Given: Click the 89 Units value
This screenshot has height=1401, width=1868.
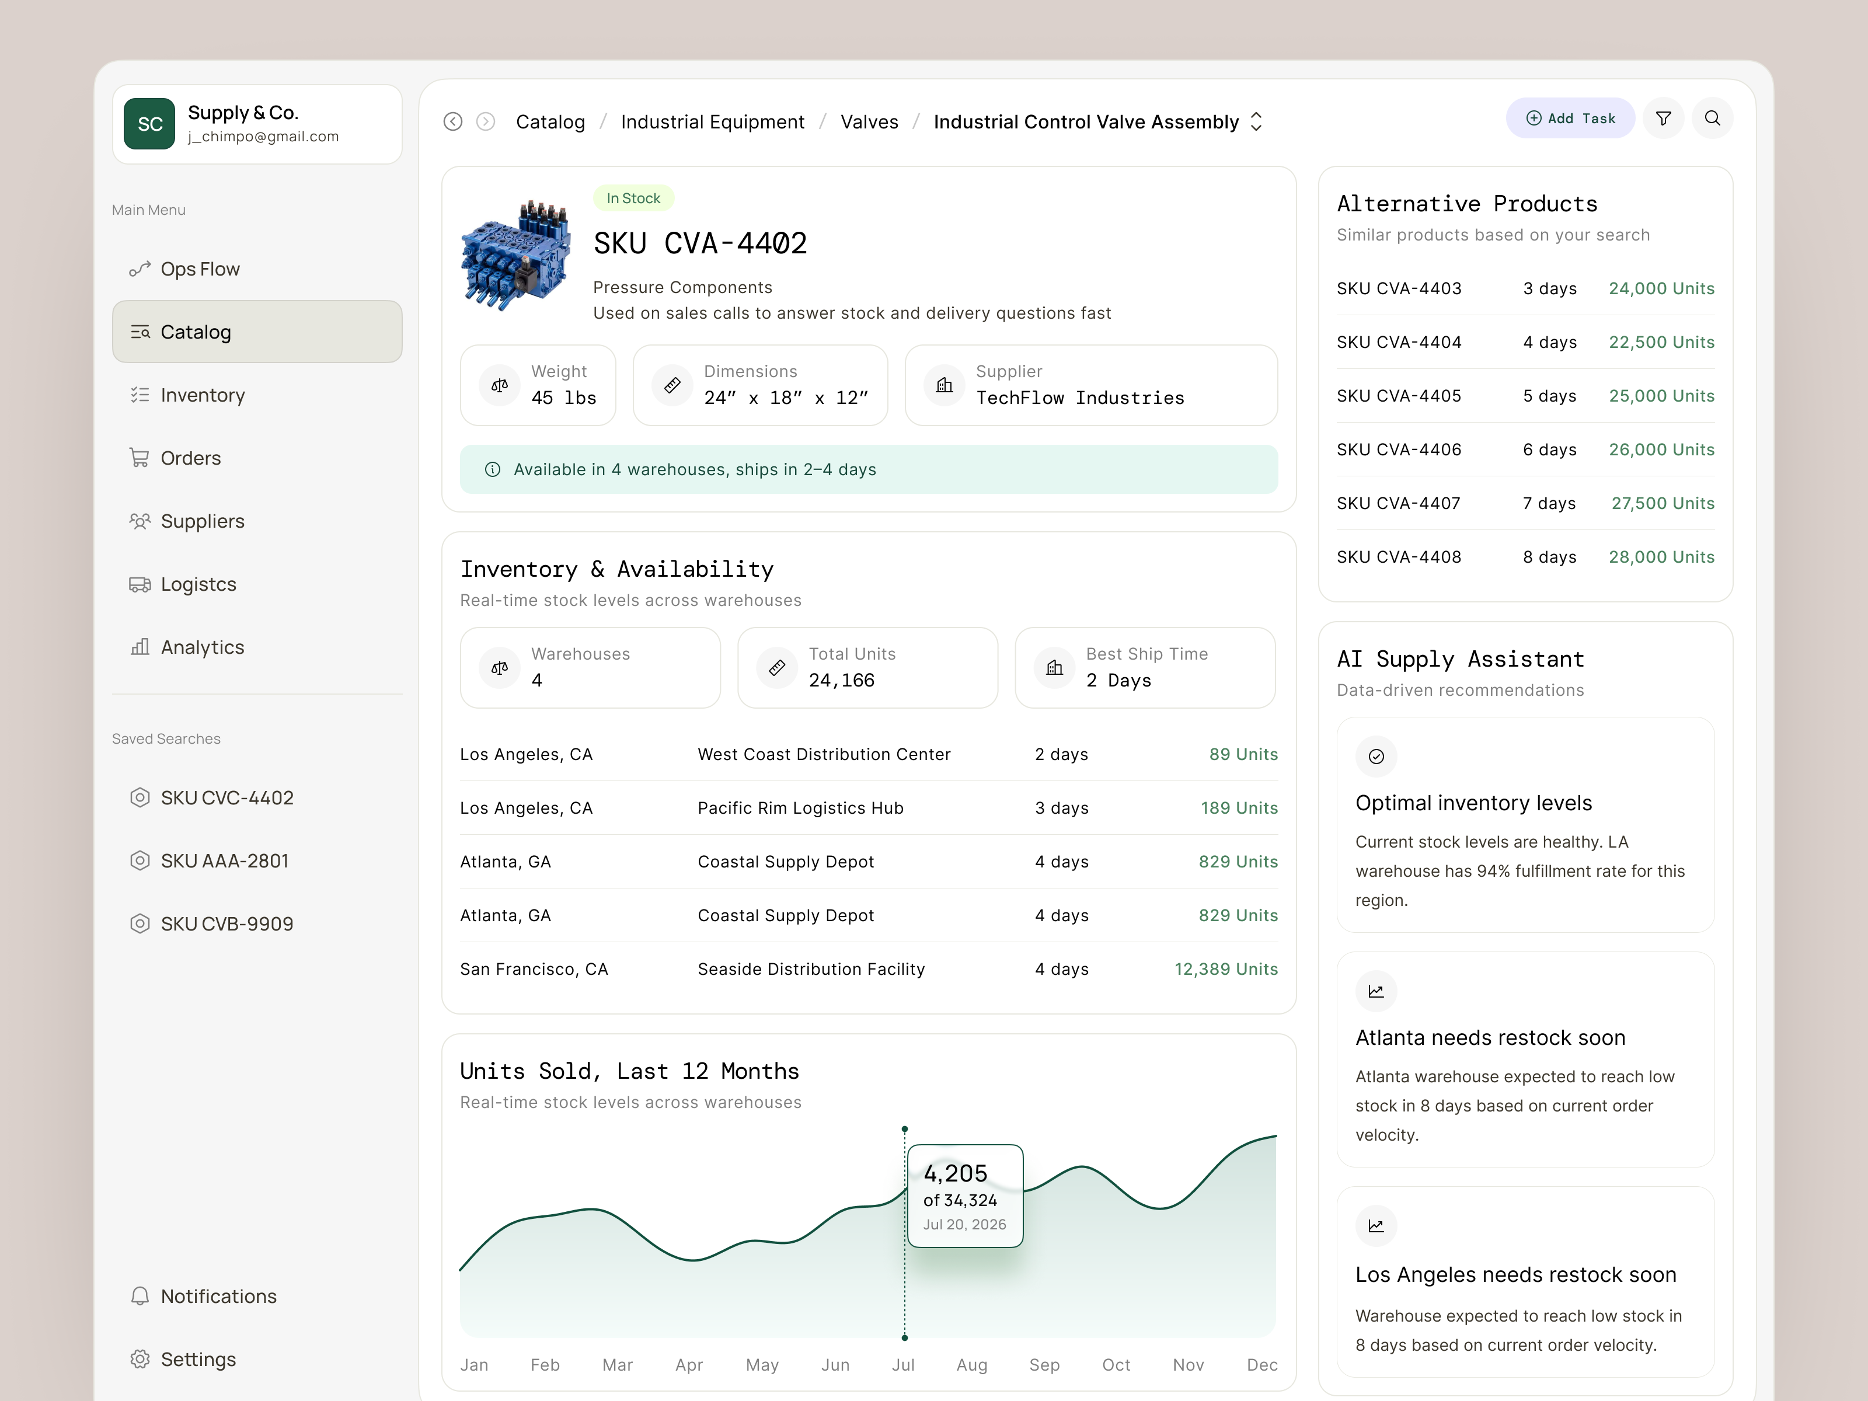Looking at the screenshot, I should pos(1243,754).
